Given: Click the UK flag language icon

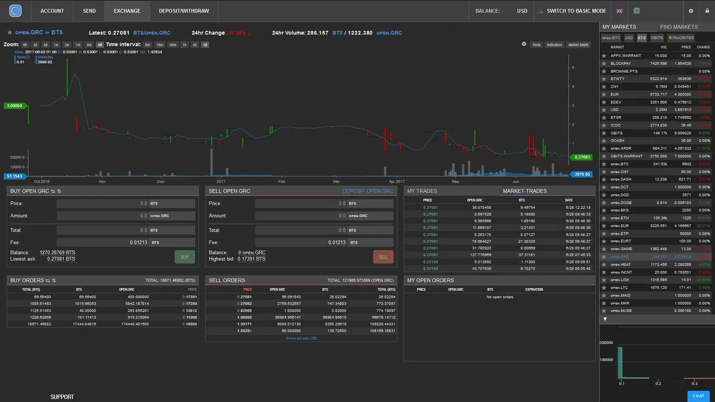Looking at the screenshot, I should point(619,11).
